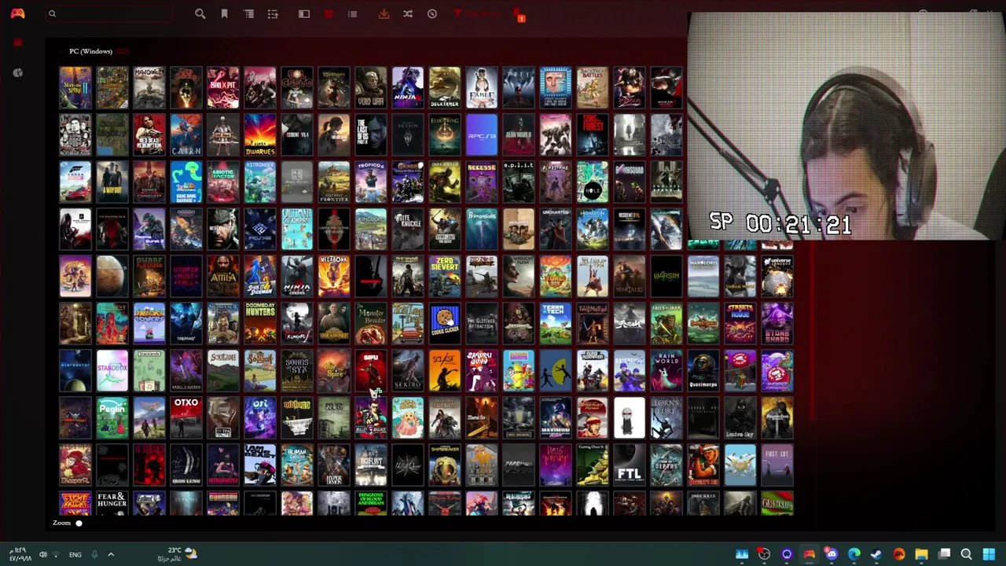Open the Windows Start button

(989, 554)
